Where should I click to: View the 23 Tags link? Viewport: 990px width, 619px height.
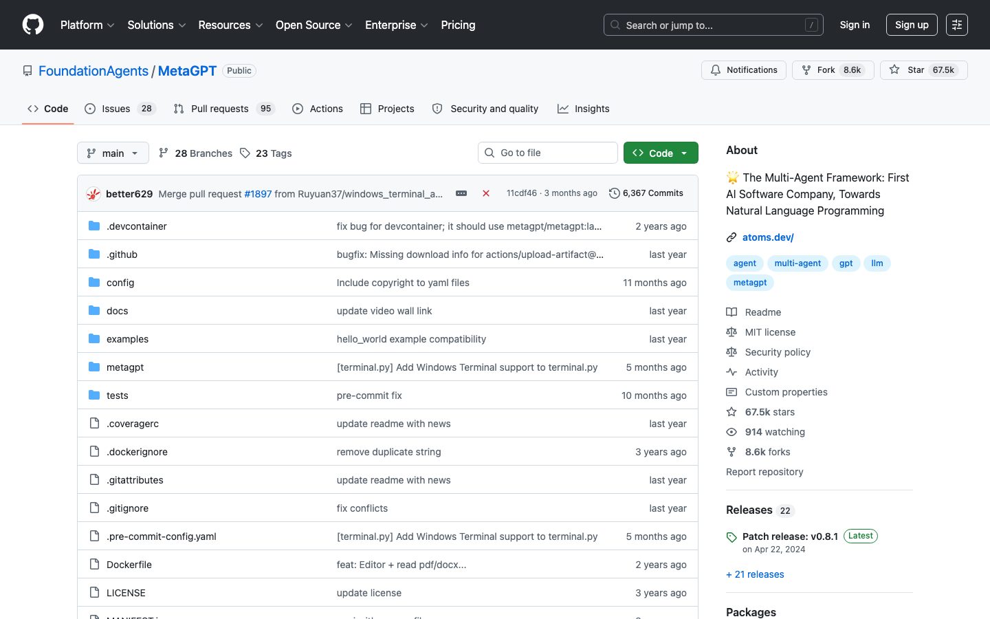(x=266, y=153)
